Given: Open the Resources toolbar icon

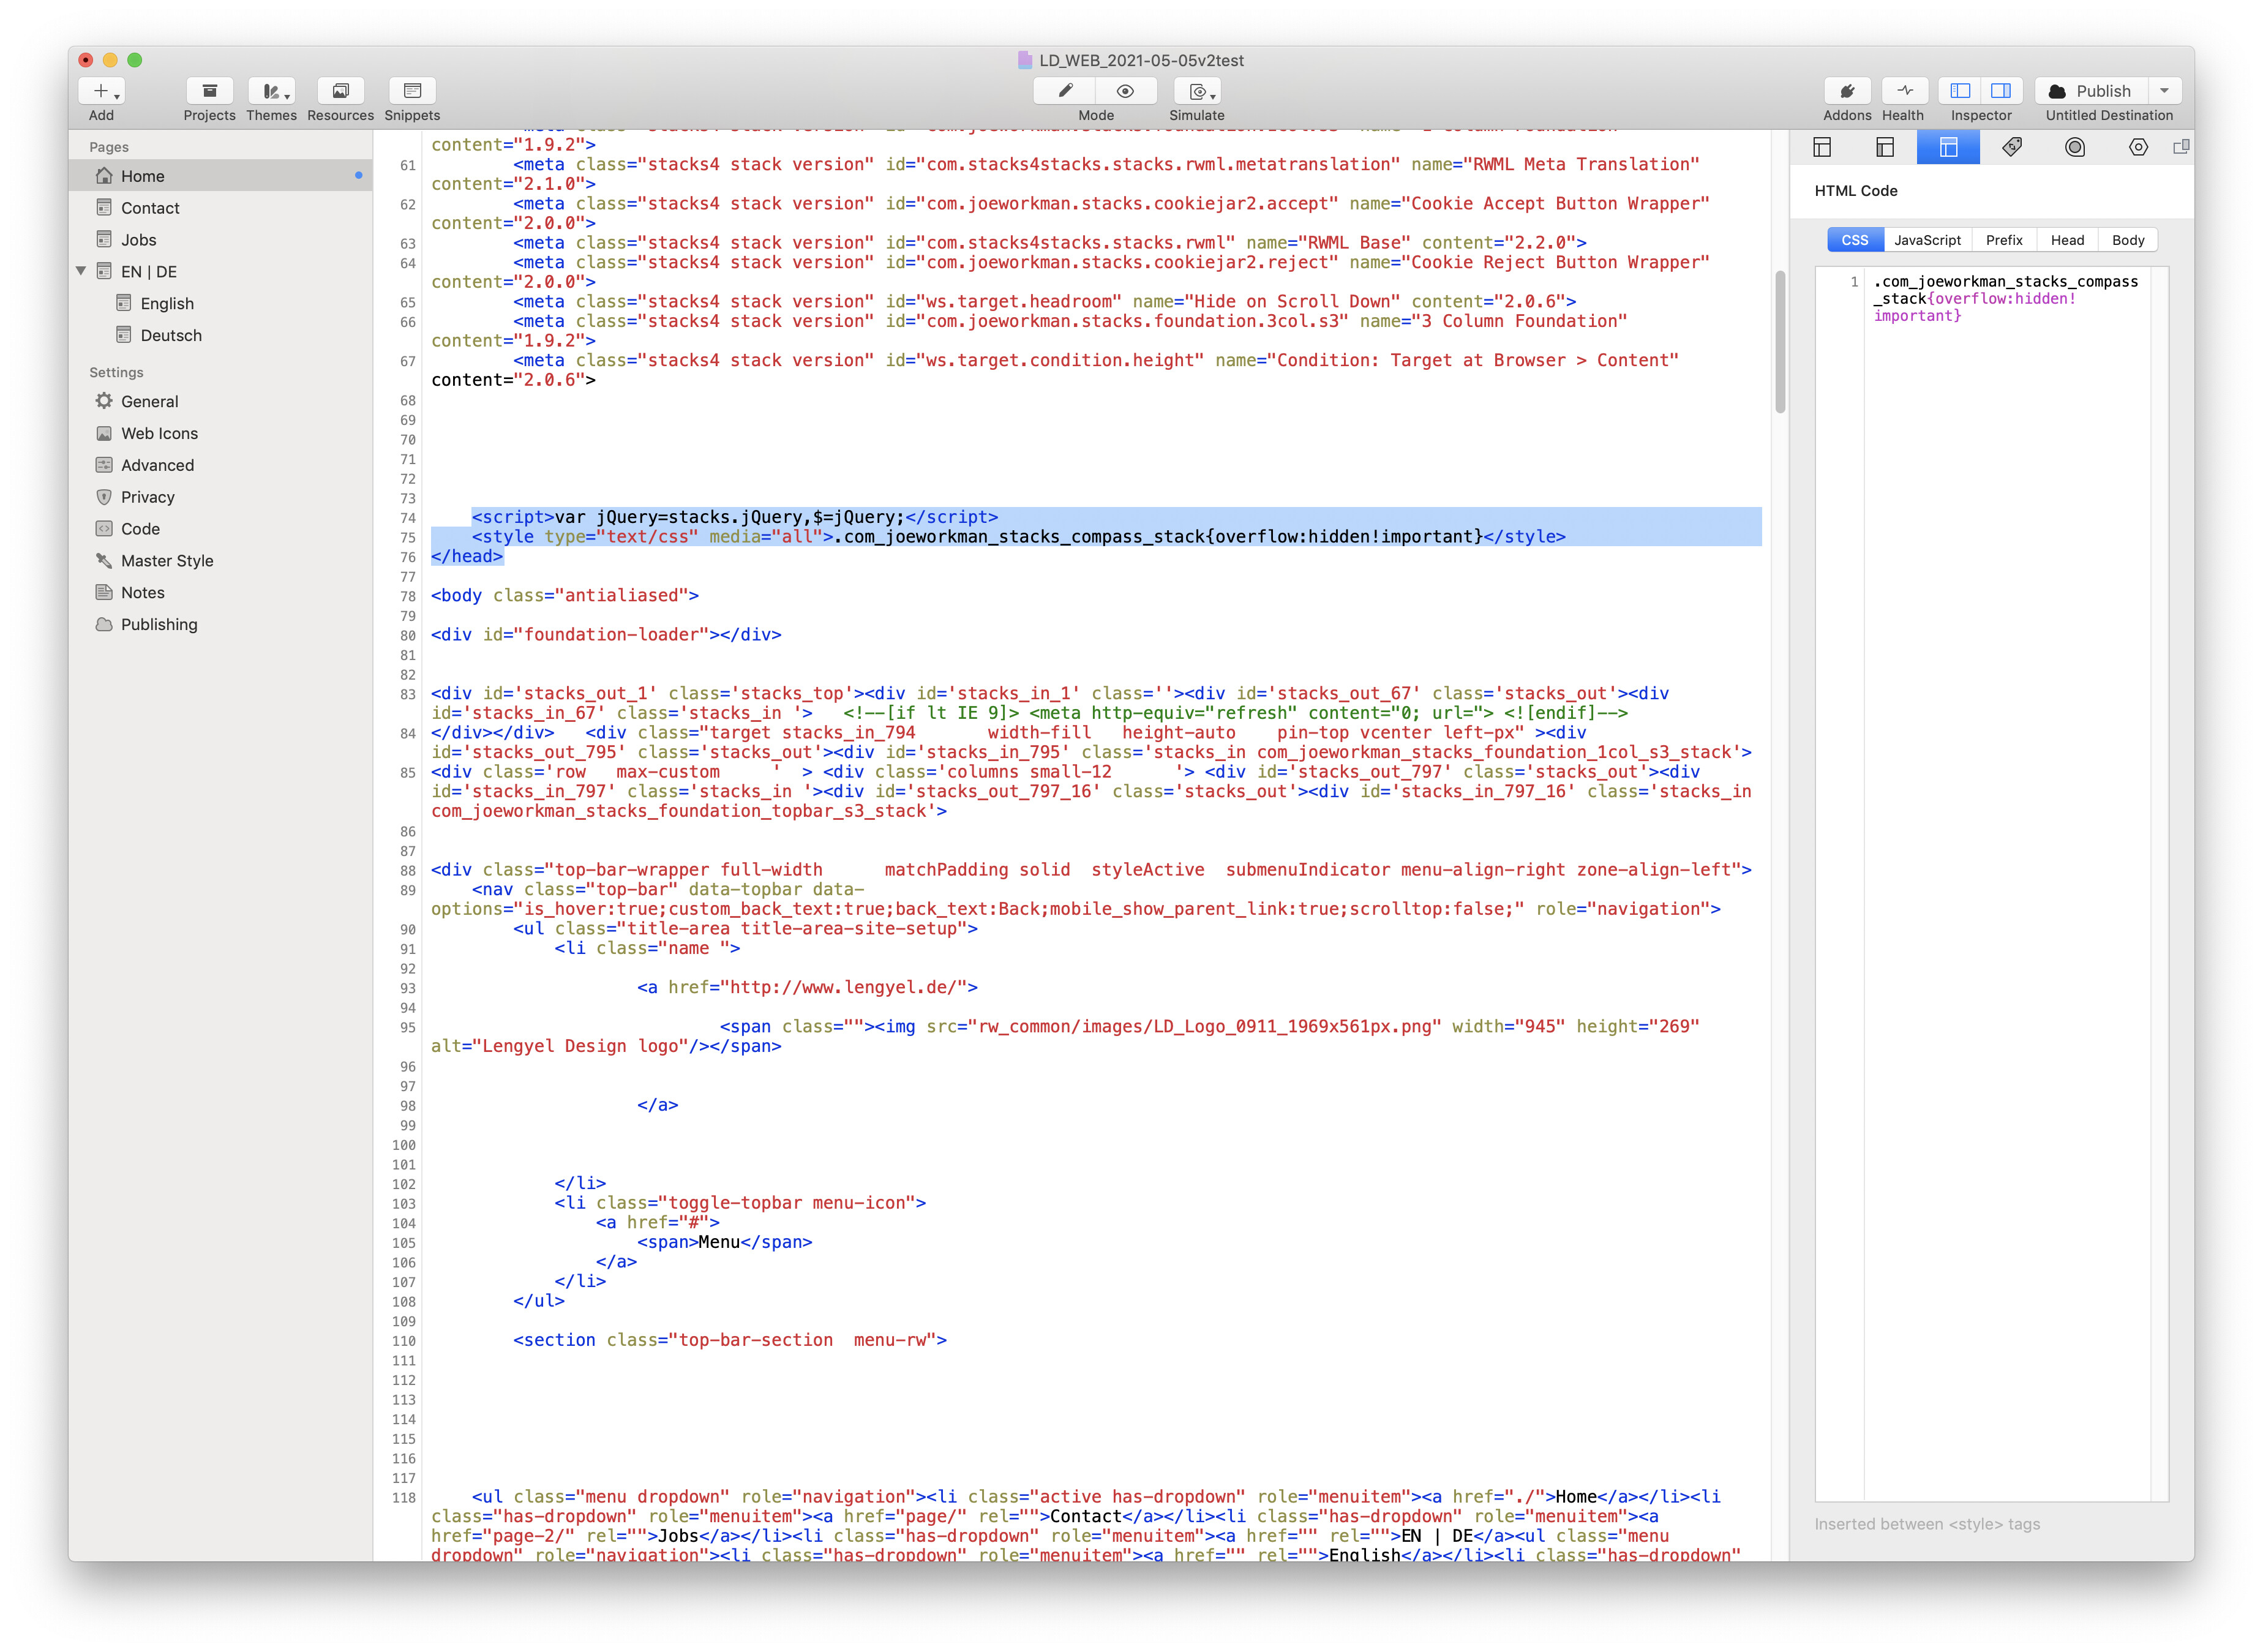Looking at the screenshot, I should click(340, 91).
